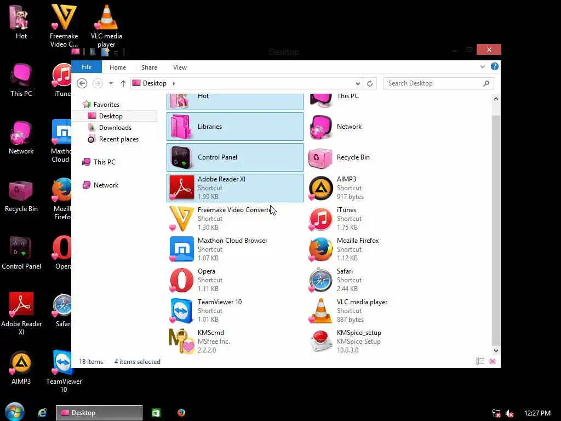Go forward in Explorer navigation
This screenshot has width=561, height=421.
pos(98,83)
